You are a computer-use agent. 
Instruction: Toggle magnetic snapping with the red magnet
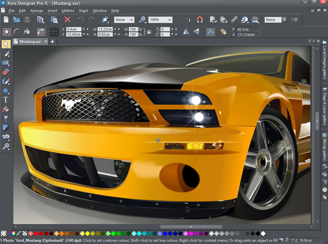200,20
